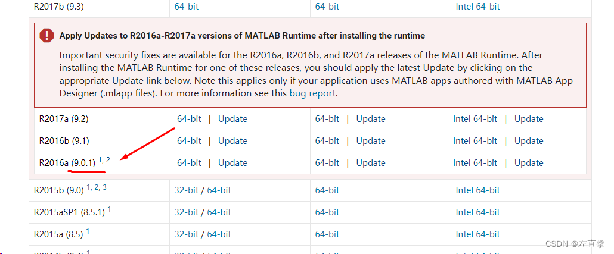Download R2015aSP1 Linux 64-bit runtime
The height and width of the screenshot is (254, 614).
point(327,212)
